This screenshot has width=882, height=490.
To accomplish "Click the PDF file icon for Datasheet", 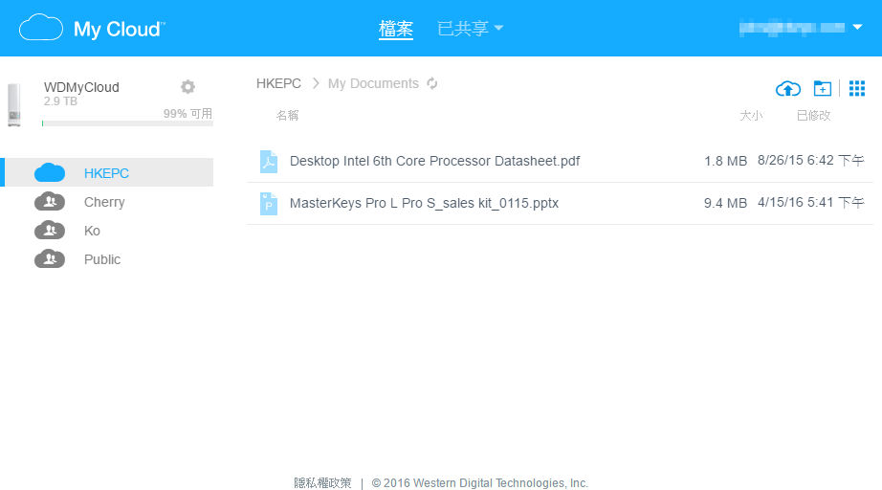I will (x=268, y=162).
